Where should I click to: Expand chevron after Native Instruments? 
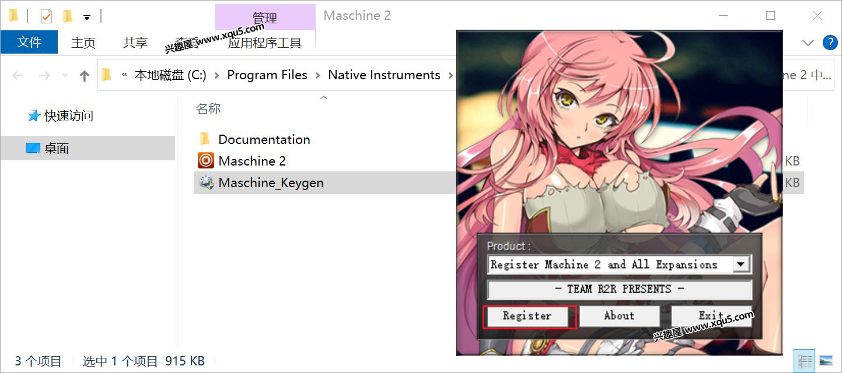pyautogui.click(x=450, y=75)
